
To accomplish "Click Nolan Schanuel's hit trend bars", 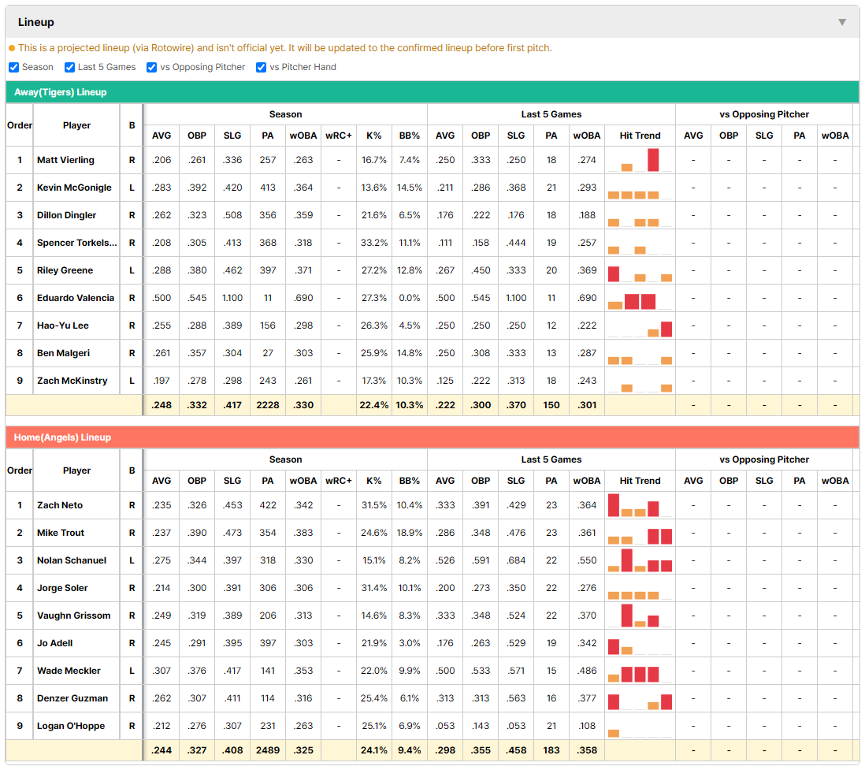I will tap(640, 560).
